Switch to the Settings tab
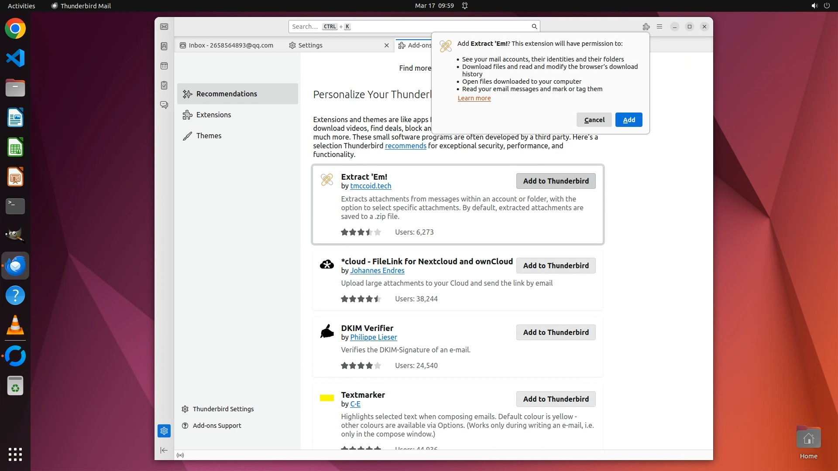Screen dimensions: 838x471 point(310,45)
